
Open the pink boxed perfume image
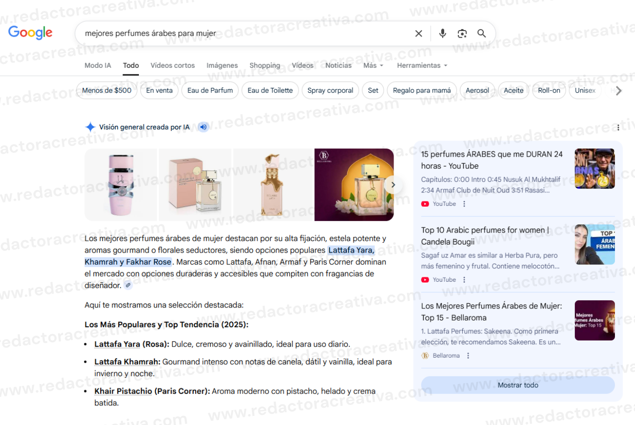point(195,185)
